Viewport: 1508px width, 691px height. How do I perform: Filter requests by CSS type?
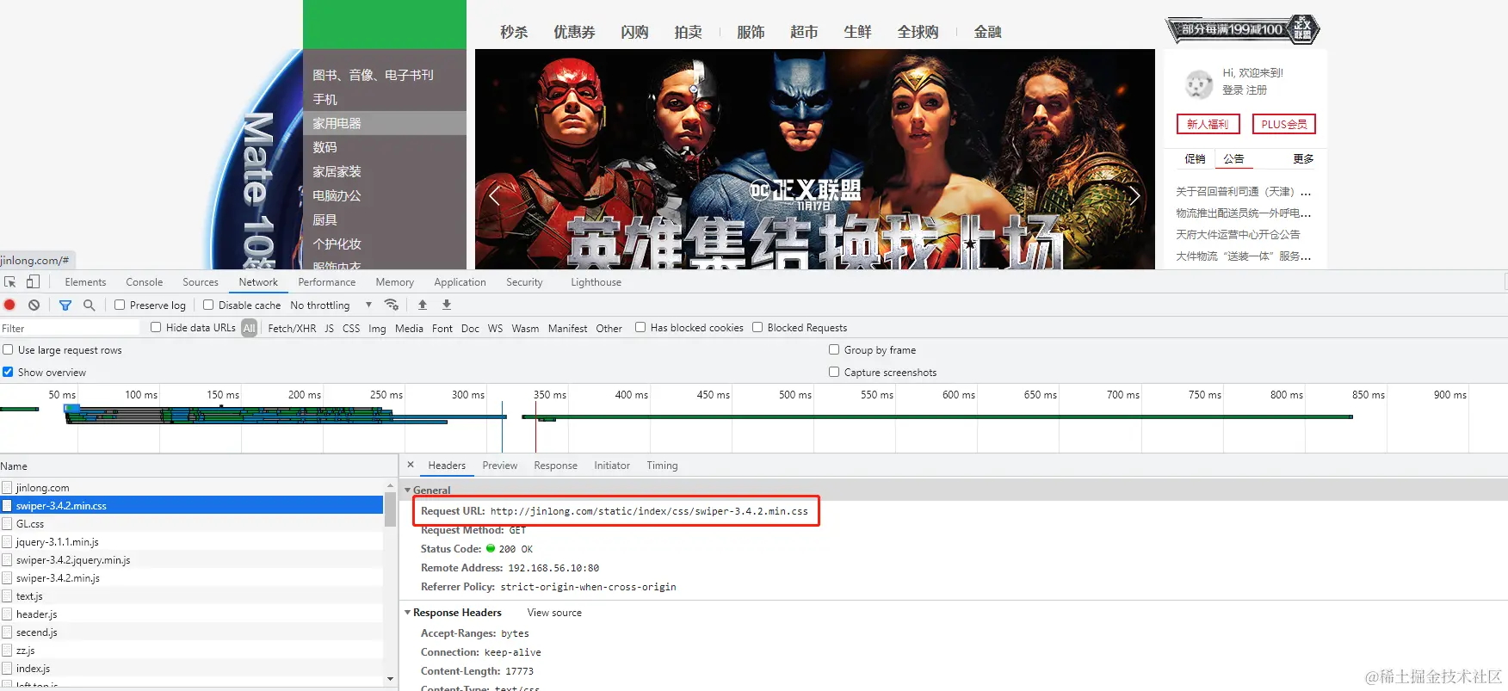pos(351,328)
